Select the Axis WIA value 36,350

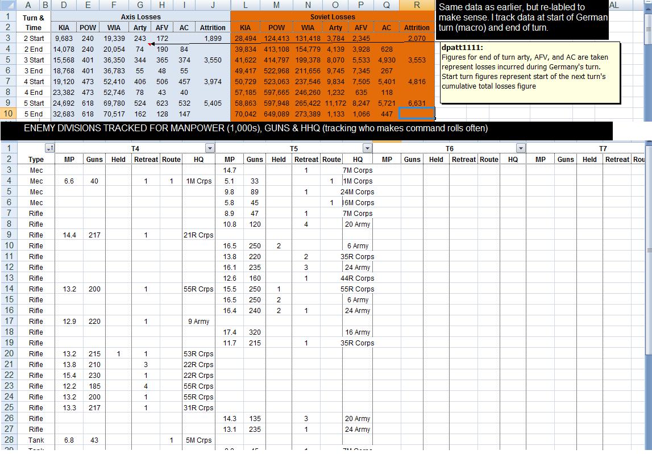click(114, 60)
